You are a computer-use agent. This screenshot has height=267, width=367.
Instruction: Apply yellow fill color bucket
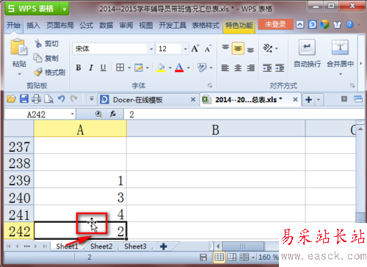click(161, 67)
